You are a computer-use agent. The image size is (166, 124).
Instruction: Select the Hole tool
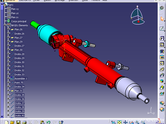(x=162, y=63)
